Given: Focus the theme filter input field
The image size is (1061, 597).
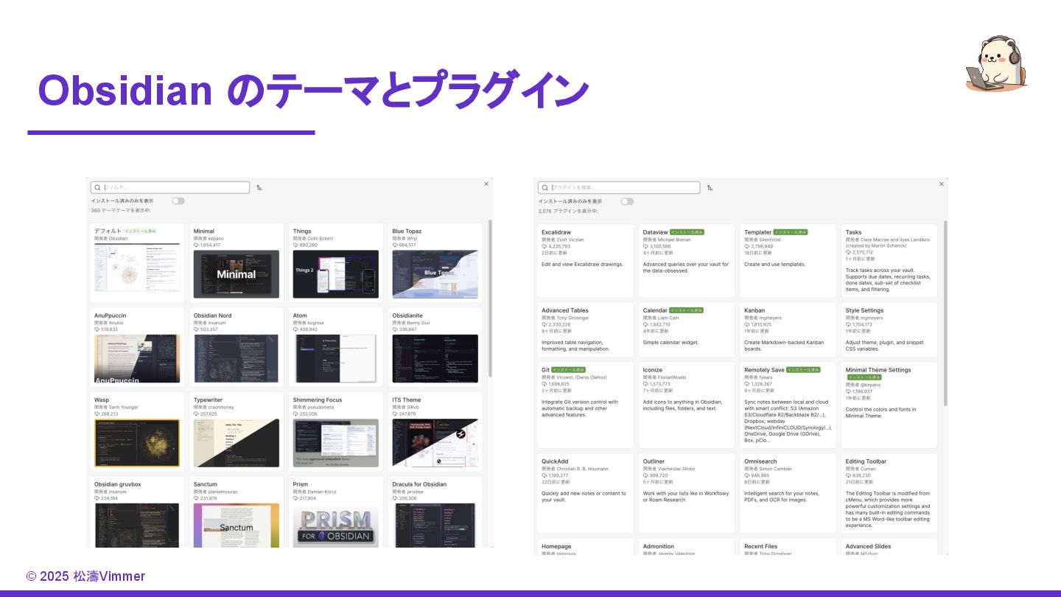Looking at the screenshot, I should (x=170, y=188).
